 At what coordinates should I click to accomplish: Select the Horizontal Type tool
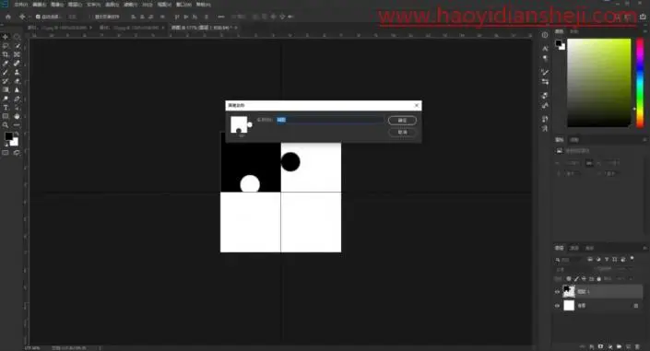(6, 108)
